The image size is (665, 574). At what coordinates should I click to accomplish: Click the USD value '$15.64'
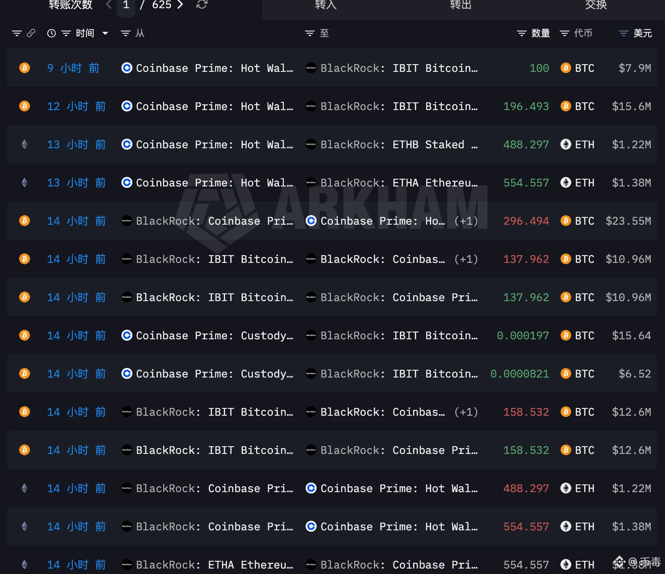[x=631, y=335]
